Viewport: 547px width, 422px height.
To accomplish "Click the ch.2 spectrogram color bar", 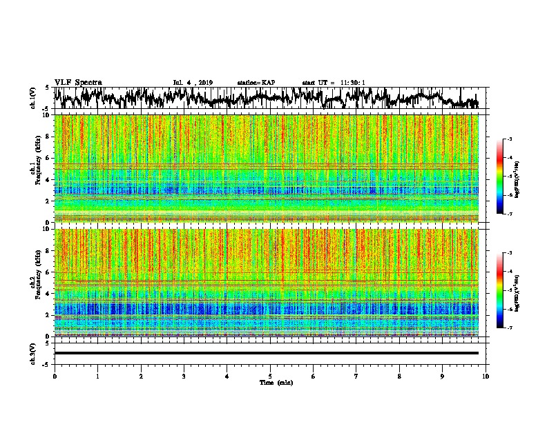I will (x=499, y=290).
